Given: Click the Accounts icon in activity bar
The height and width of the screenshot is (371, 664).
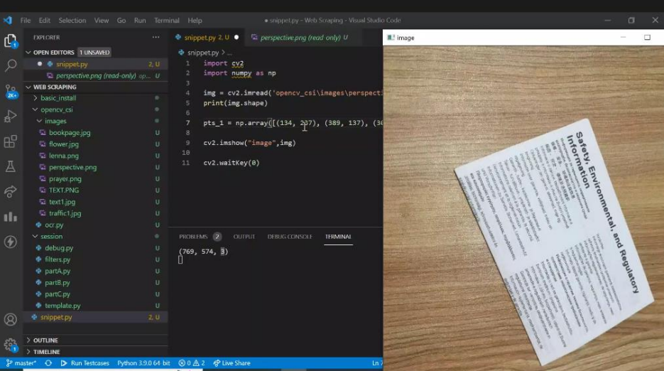Looking at the screenshot, I should coord(11,320).
